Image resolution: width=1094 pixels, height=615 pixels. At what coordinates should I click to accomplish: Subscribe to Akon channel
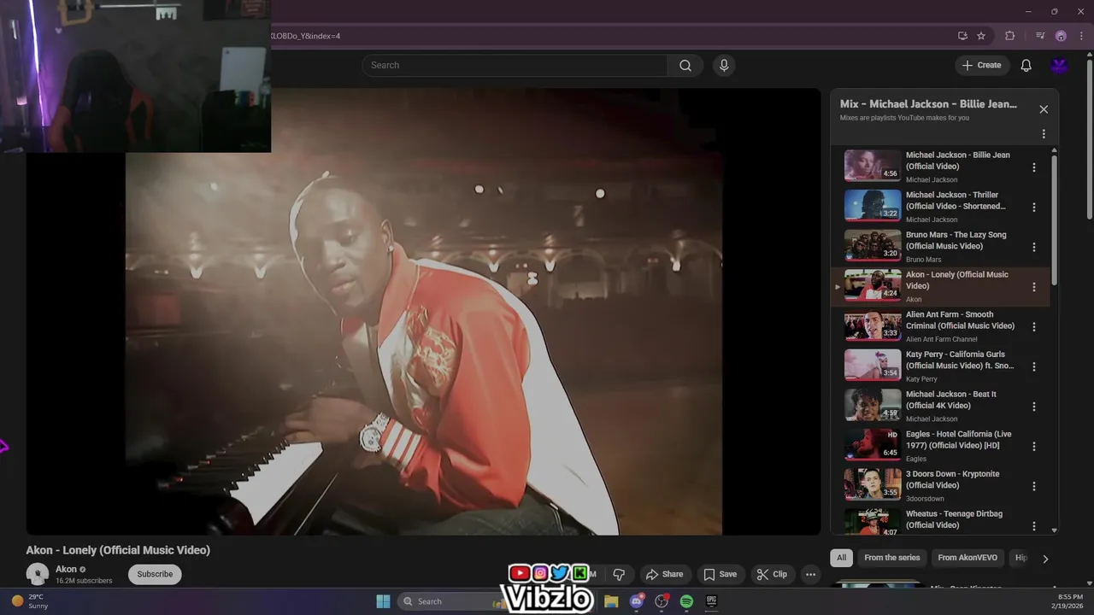pyautogui.click(x=155, y=574)
